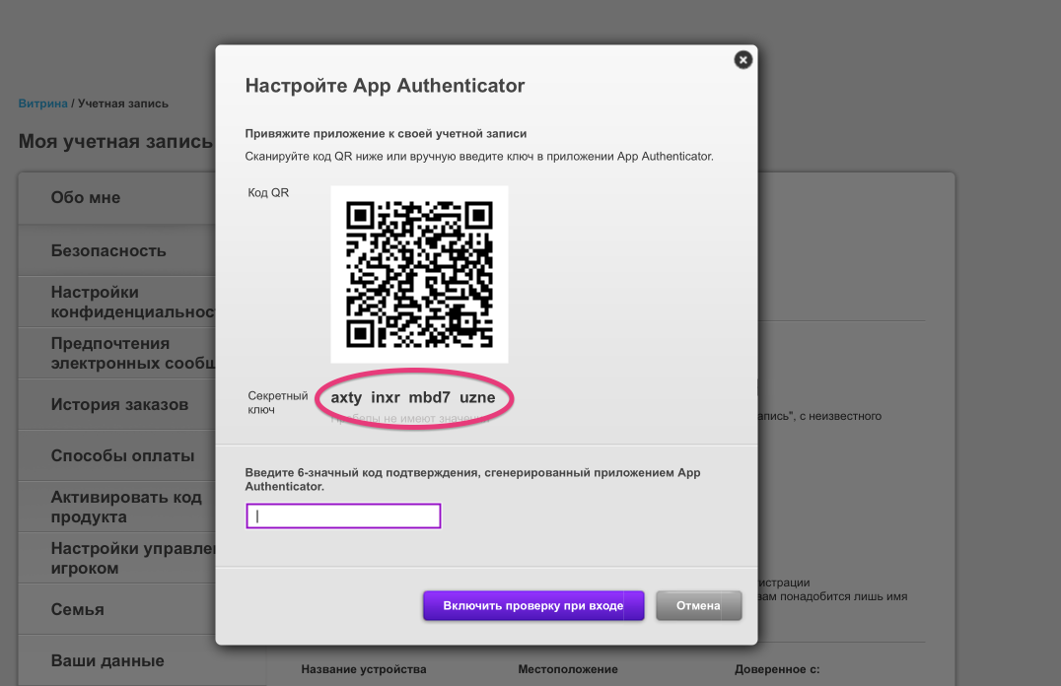The height and width of the screenshot is (686, 1061).
Task: Open Настройки конфиденциальности in the sidebar
Action: pyautogui.click(x=117, y=302)
